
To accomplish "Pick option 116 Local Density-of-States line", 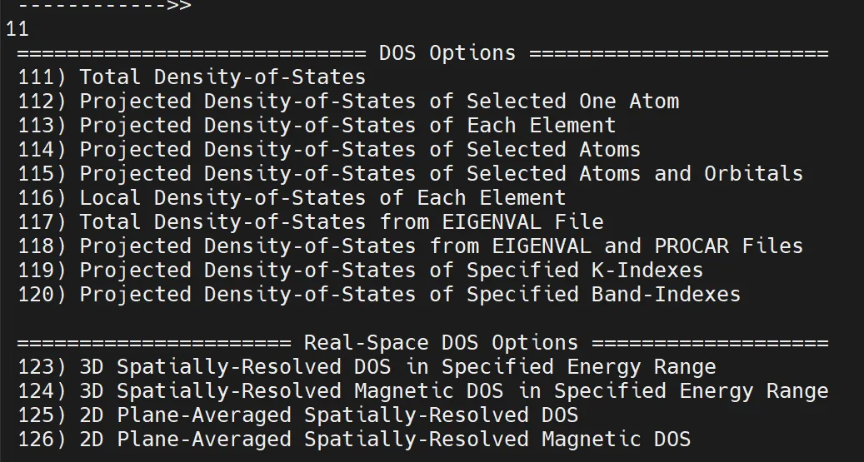I will coord(292,198).
